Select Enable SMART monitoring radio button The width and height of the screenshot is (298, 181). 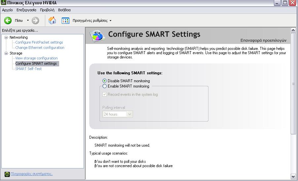(104, 86)
